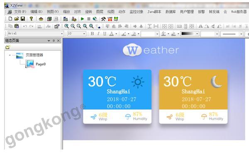
Task: Click the Home page icon
Action: pos(41,19)
